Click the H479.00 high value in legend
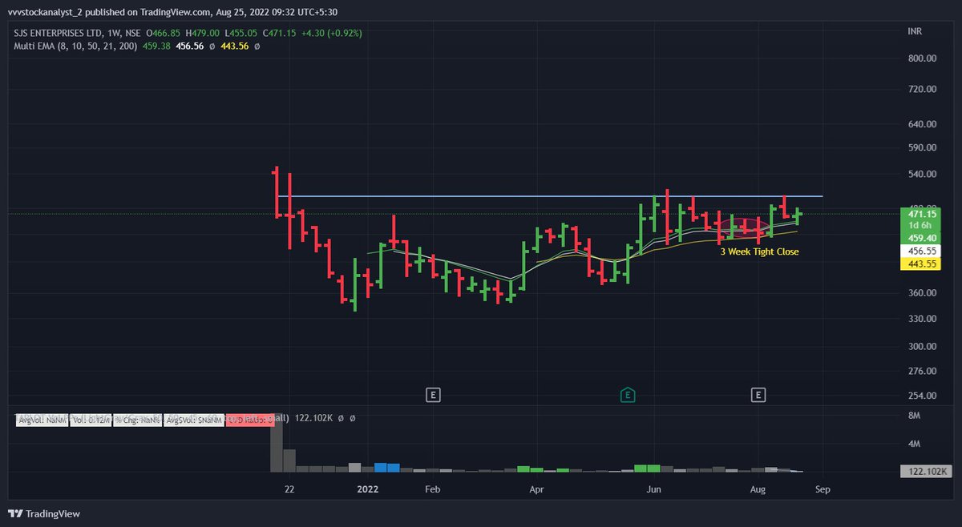962x527 pixels. click(x=201, y=33)
